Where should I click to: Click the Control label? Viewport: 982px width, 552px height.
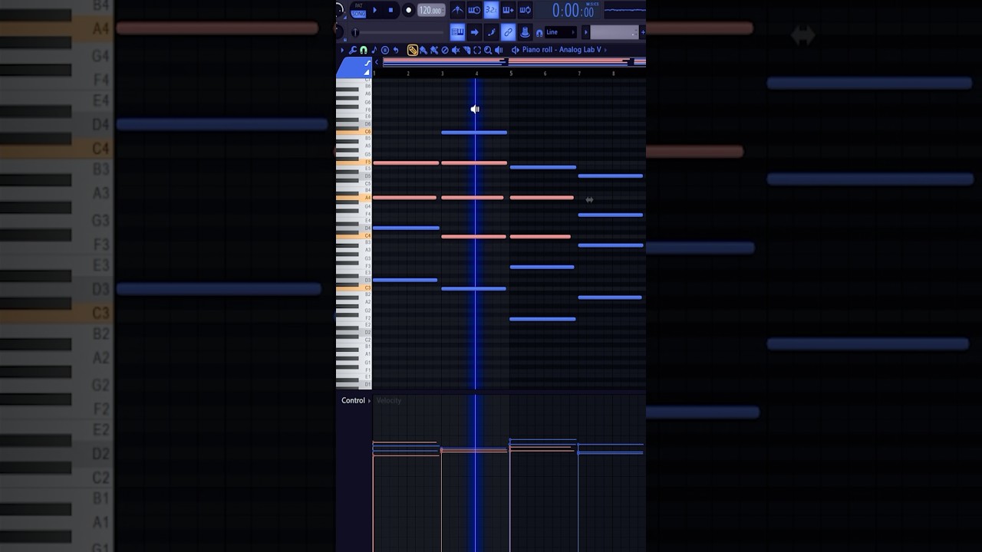(x=353, y=400)
